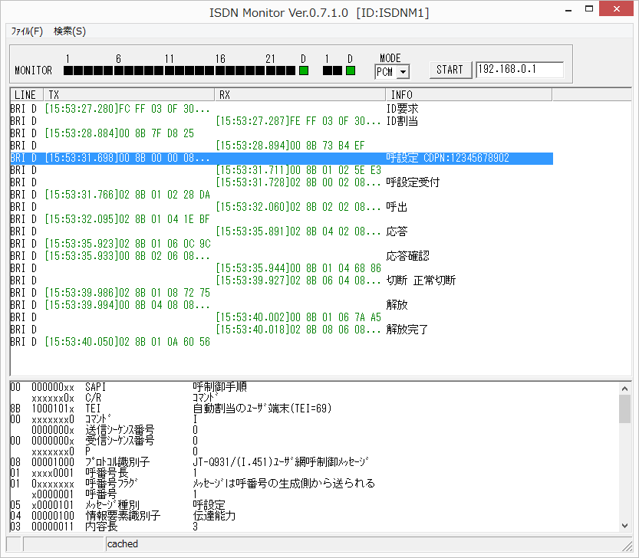
Task: Click the IP address field 192.168.0.1
Action: click(x=519, y=70)
